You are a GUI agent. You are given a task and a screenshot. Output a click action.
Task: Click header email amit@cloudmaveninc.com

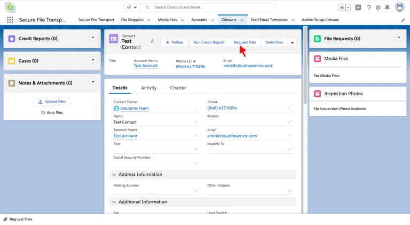[x=248, y=66]
